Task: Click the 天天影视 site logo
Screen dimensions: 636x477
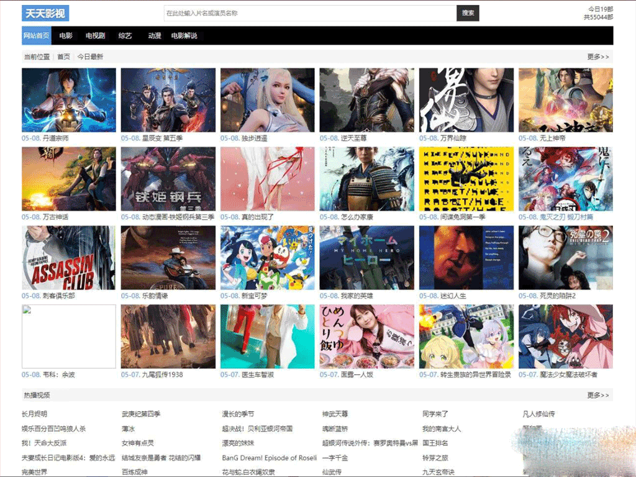Action: pyautogui.click(x=45, y=13)
